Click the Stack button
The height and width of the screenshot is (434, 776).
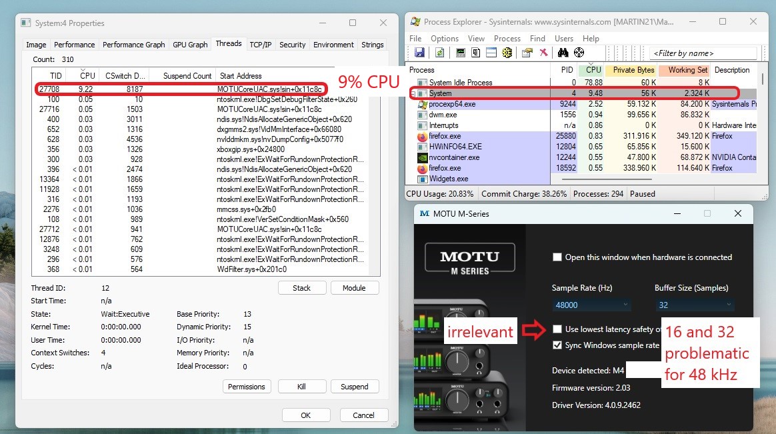(302, 288)
